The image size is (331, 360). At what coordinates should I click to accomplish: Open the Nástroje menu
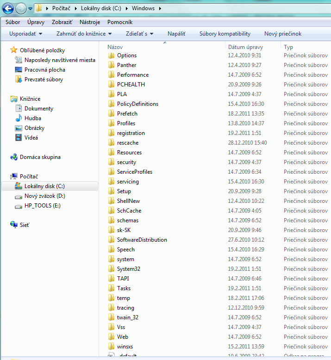click(x=90, y=22)
